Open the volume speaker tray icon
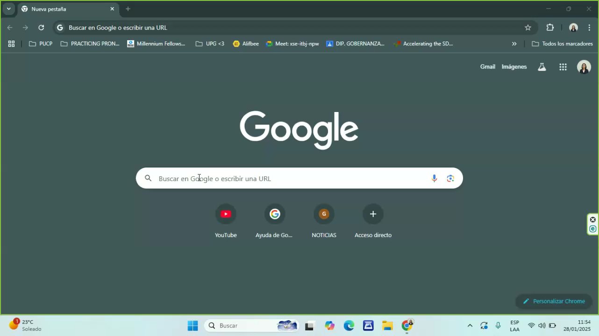This screenshot has width=599, height=336. pyautogui.click(x=542, y=326)
